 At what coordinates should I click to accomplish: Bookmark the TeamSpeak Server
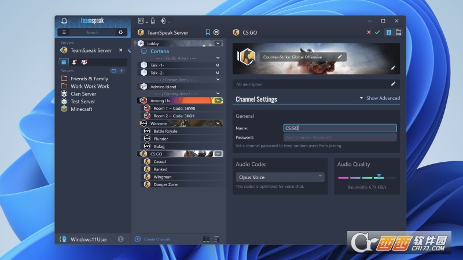coord(208,32)
